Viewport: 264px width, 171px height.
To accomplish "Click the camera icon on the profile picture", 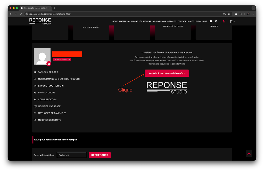I will point(49,63).
